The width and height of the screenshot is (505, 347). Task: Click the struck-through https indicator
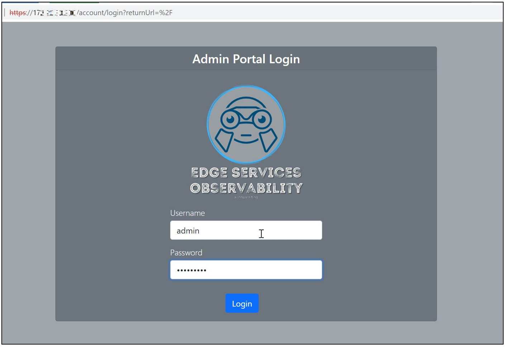pyautogui.click(x=18, y=13)
